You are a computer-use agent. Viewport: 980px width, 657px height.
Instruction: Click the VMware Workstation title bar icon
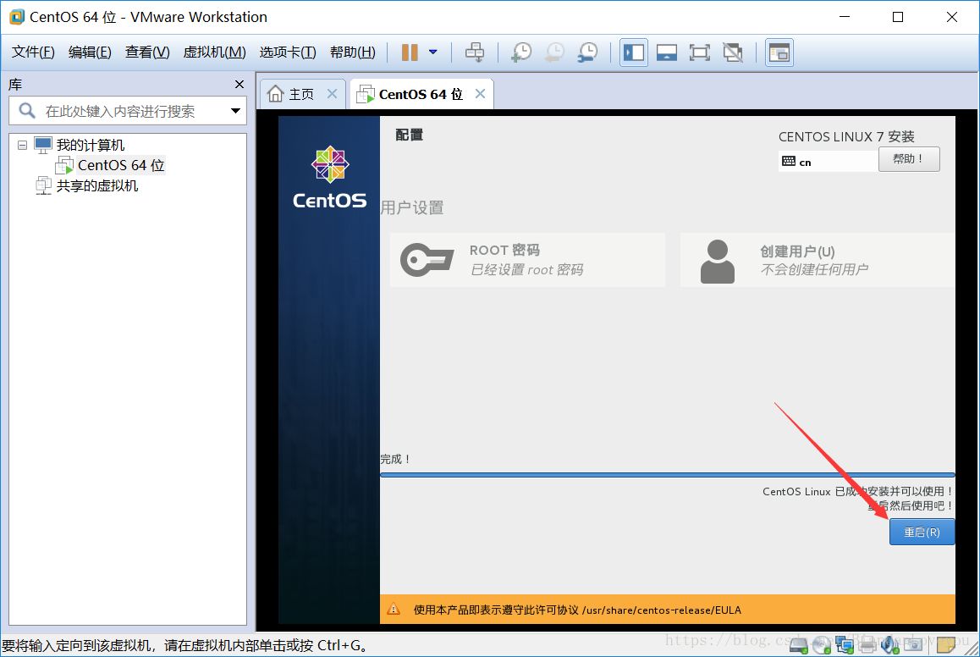click(x=16, y=17)
